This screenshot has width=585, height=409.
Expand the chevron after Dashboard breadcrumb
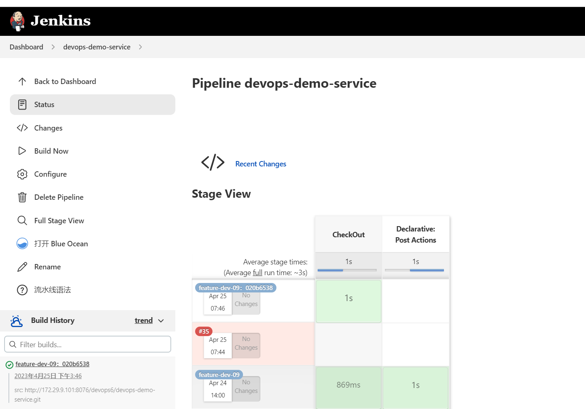coord(53,47)
